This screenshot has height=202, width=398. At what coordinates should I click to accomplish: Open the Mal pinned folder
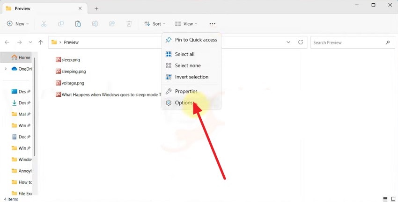pyautogui.click(x=22, y=114)
